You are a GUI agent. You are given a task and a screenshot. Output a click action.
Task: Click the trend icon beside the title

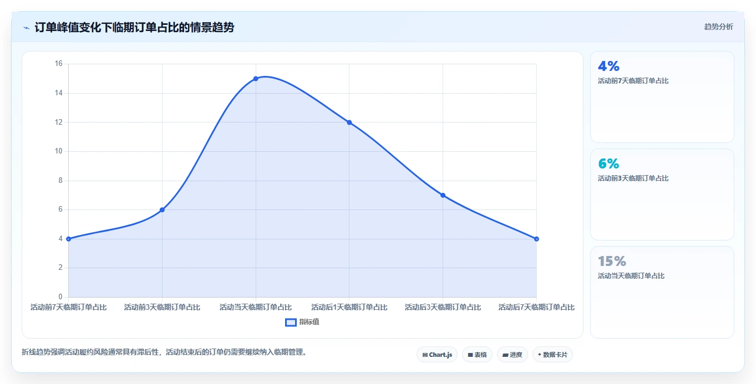(x=26, y=28)
